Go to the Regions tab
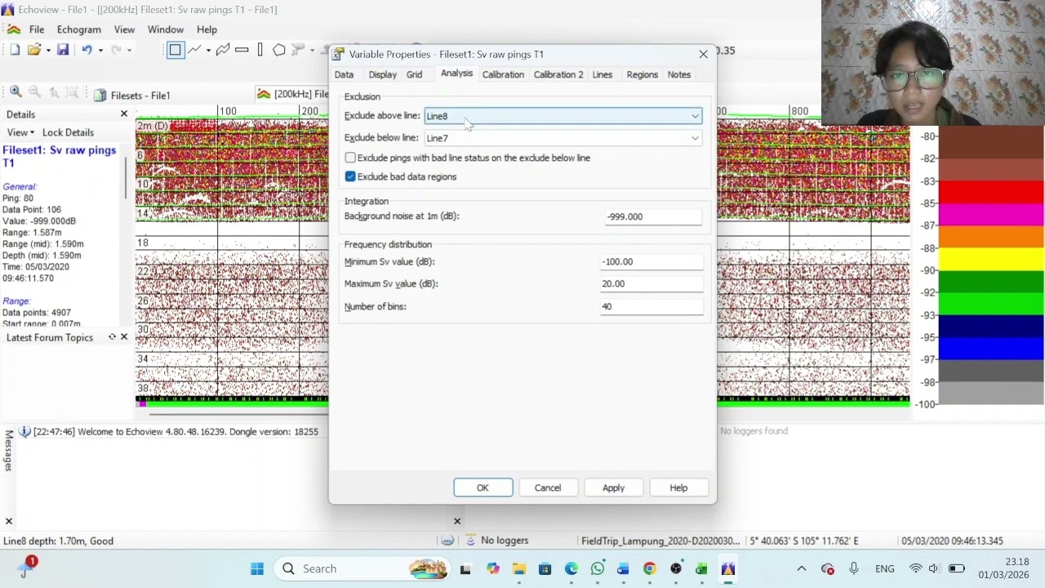This screenshot has width=1045, height=588. click(642, 74)
